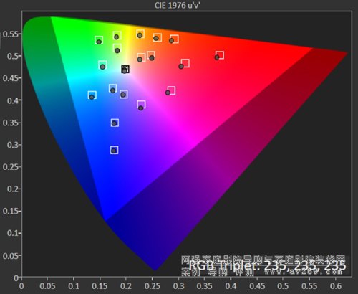The height and width of the screenshot is (294, 358).
Task: Select the black-outlined white point marker
Action: coord(125,69)
